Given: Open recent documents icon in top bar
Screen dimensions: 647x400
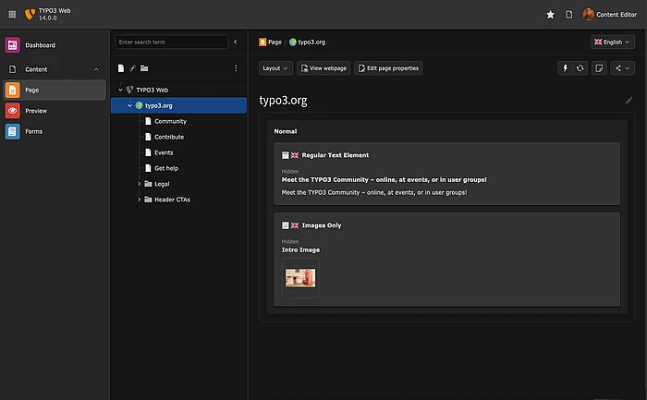Looking at the screenshot, I should click(569, 15).
